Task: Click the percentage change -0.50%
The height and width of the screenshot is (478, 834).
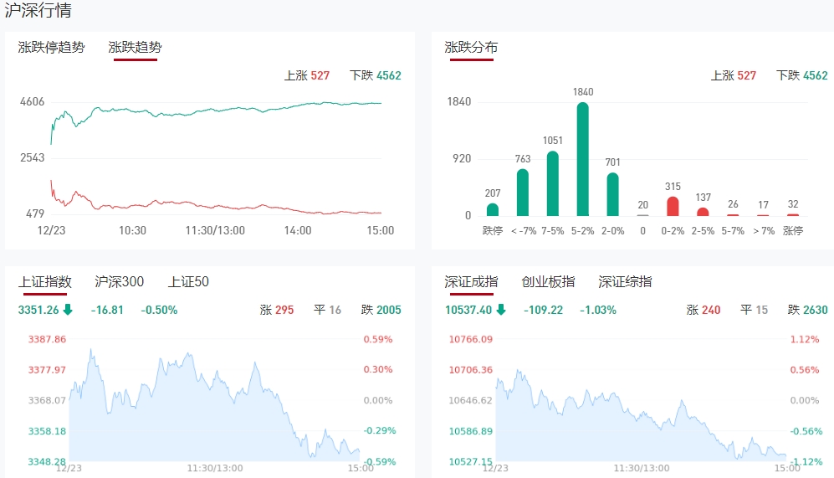Action: click(159, 310)
